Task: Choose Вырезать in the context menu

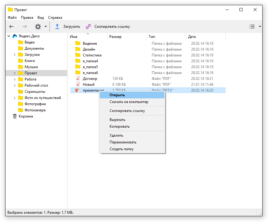Action: (x=132, y=120)
